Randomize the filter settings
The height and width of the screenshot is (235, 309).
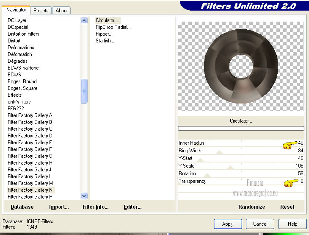[251, 207]
